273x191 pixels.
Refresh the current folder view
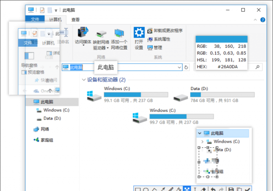click(186, 67)
